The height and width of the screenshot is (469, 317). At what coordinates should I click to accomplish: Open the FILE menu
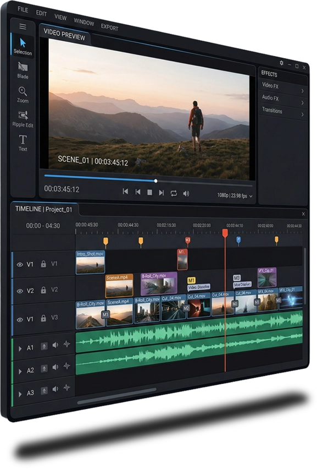click(x=23, y=9)
